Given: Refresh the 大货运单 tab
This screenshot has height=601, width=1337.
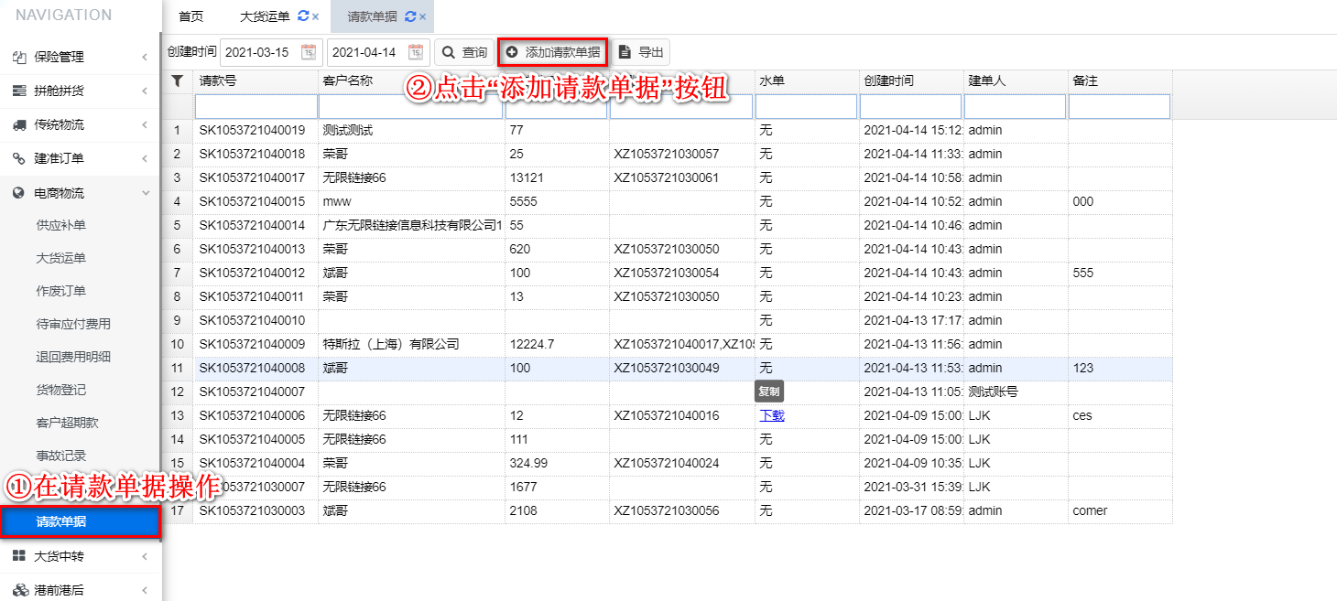Looking at the screenshot, I should pyautogui.click(x=303, y=16).
